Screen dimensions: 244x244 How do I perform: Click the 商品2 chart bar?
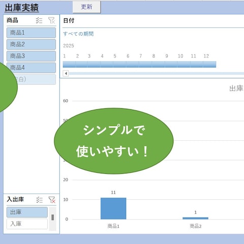coord(195,218)
